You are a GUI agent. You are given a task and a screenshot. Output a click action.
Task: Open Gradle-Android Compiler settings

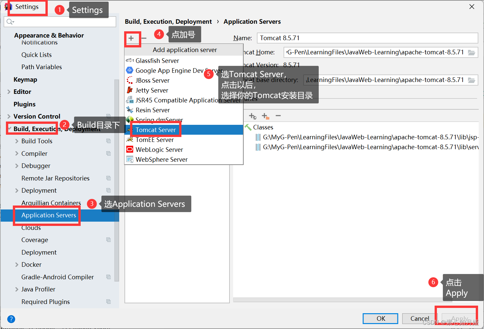(x=58, y=277)
